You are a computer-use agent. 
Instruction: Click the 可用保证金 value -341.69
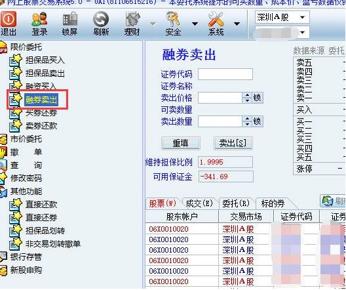click(x=225, y=176)
